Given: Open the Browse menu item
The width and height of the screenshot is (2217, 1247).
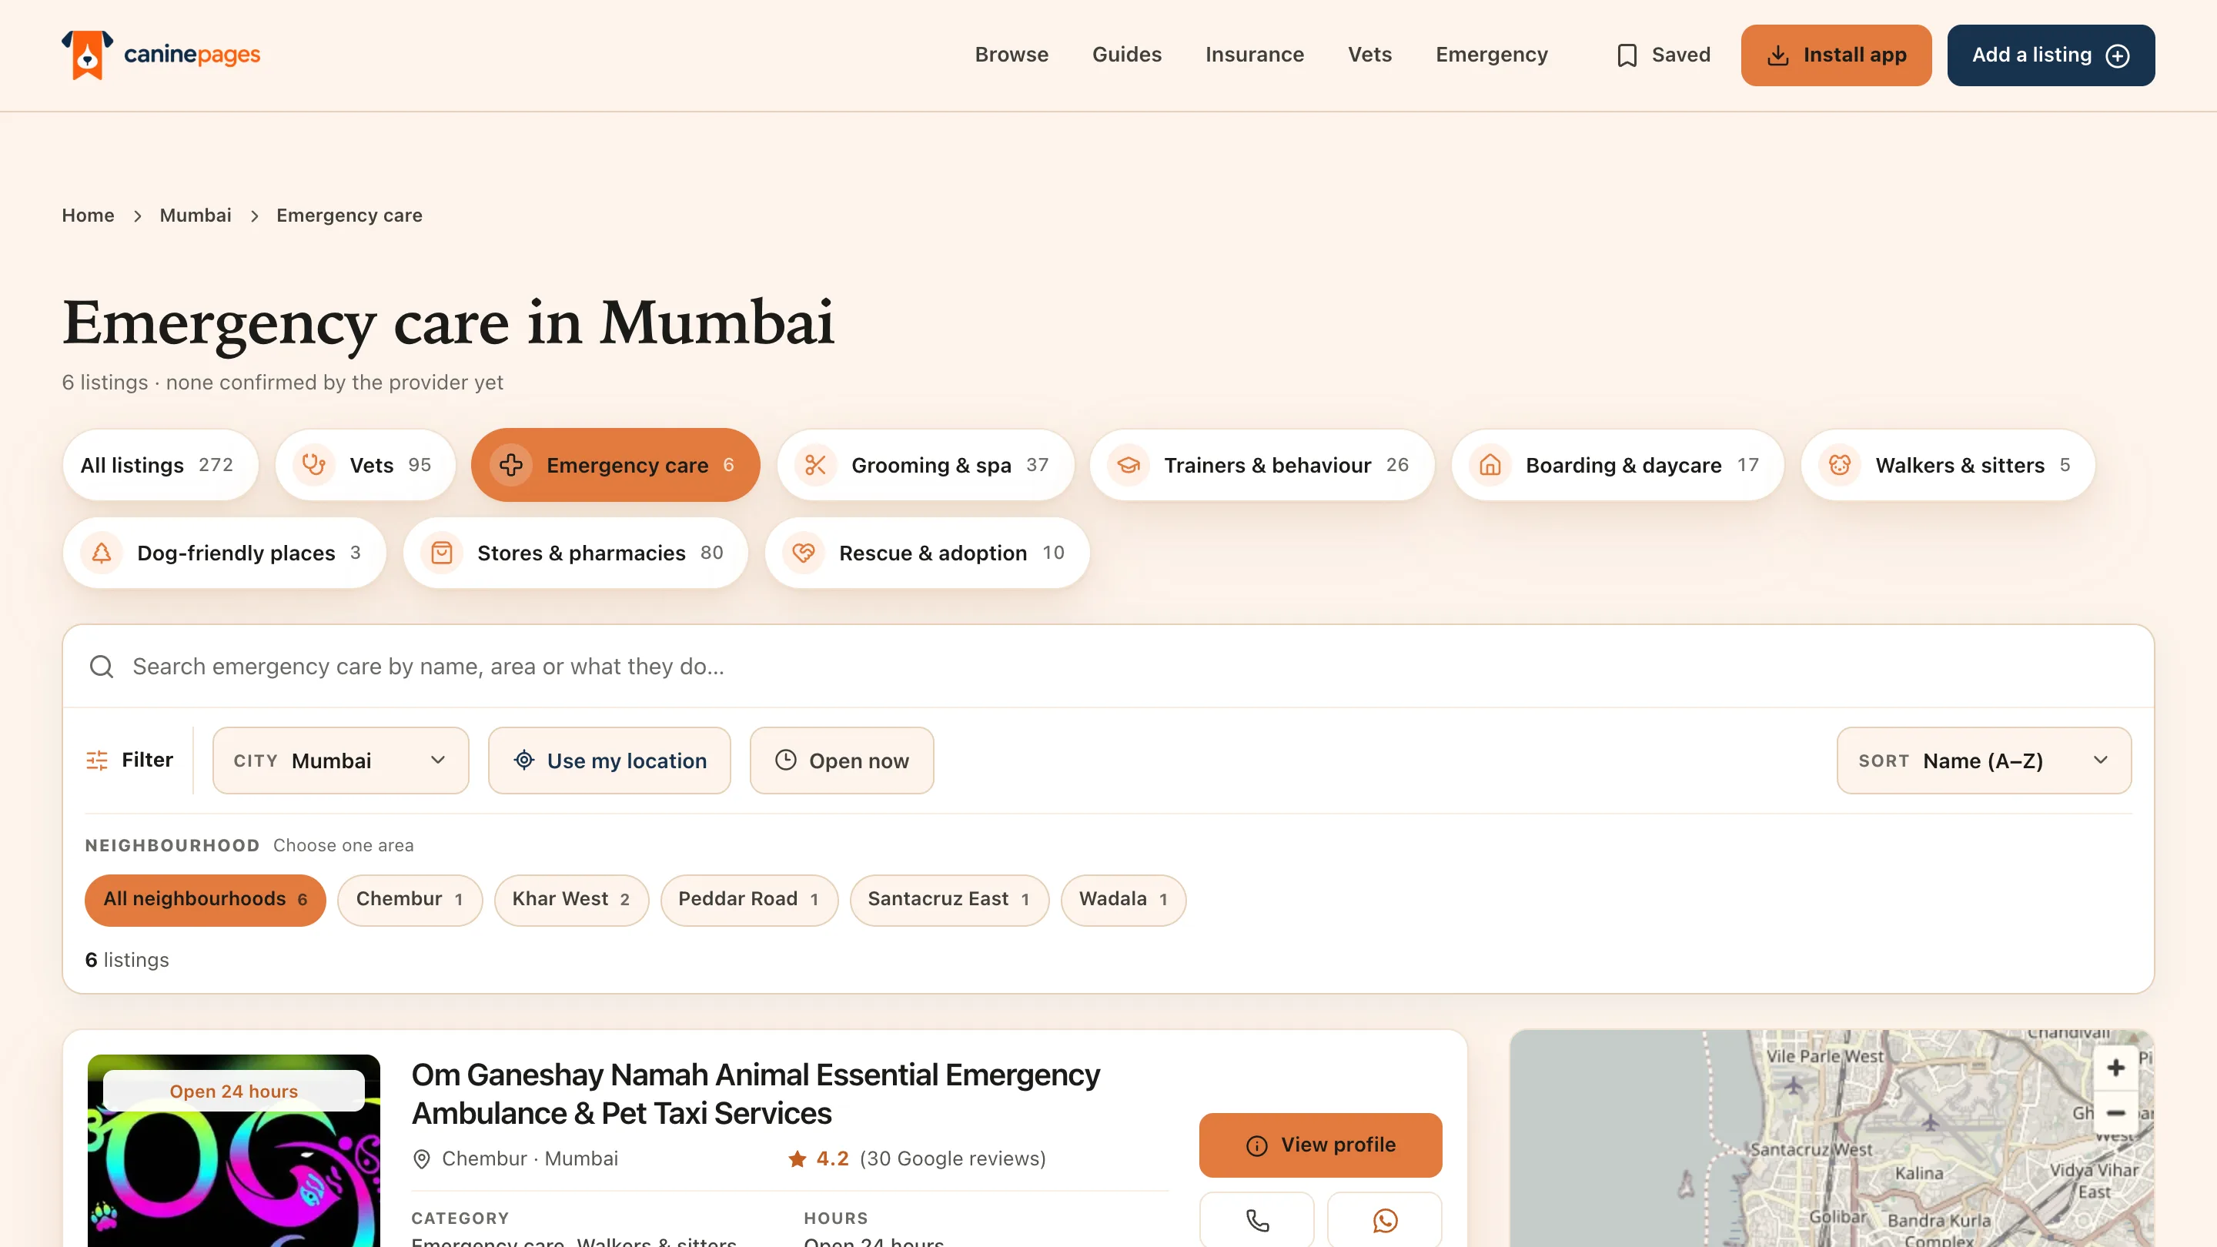Looking at the screenshot, I should tap(1012, 55).
